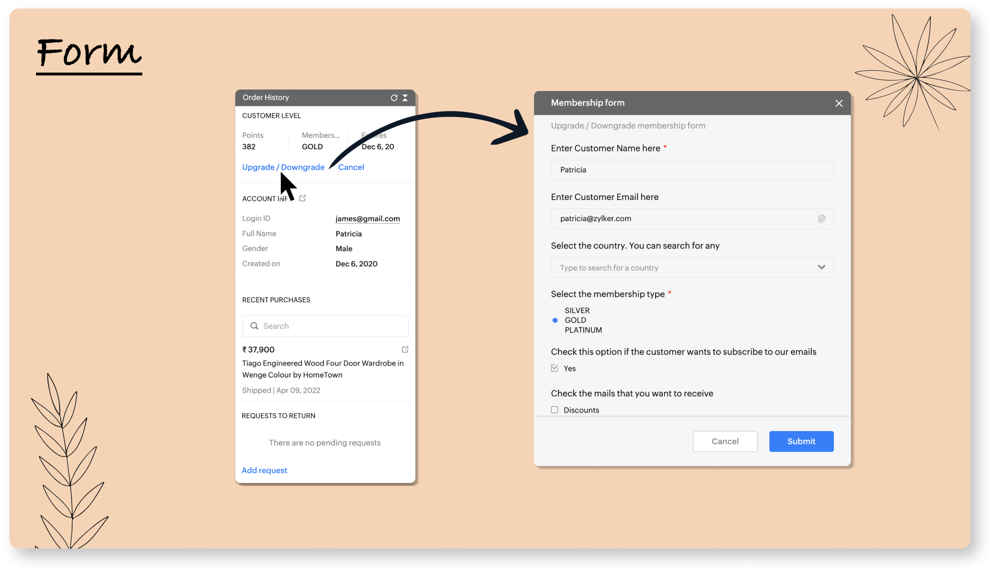Uncheck the Yes email subscription checkbox
The height and width of the screenshot is (572, 993).
tap(555, 368)
